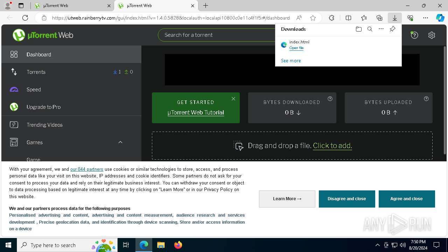Open Edge profile avatar
Viewport: 448px width, 252px height.
(x=8, y=6)
